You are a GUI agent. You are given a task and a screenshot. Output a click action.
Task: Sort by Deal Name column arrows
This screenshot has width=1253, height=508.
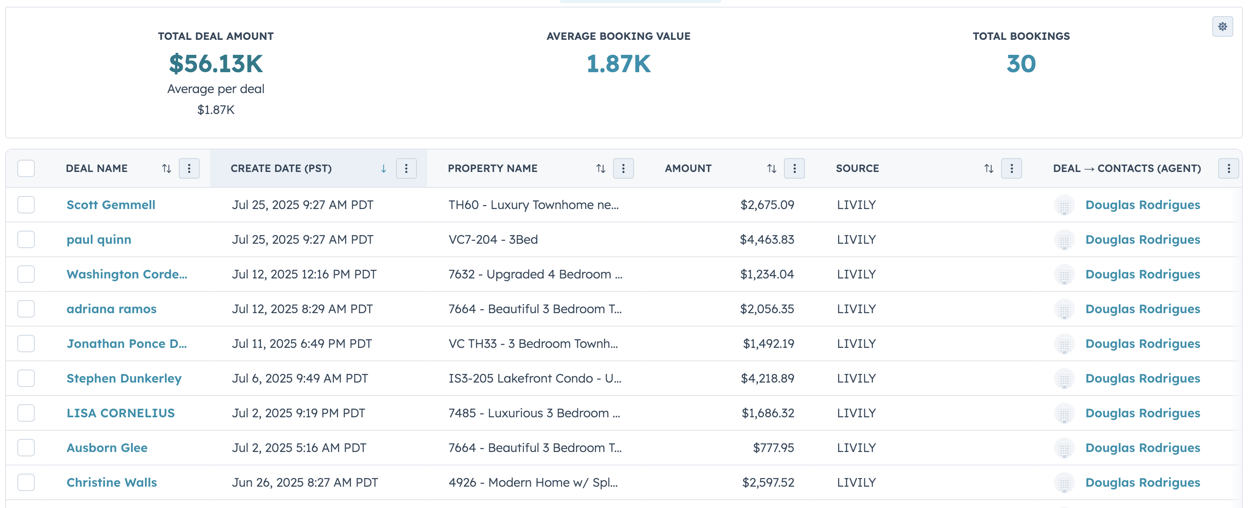(x=166, y=168)
